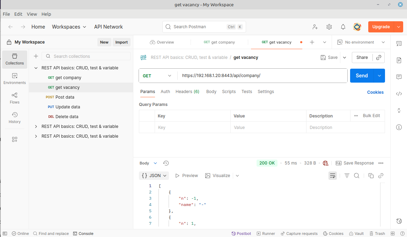The height and width of the screenshot is (237, 407).
Task: Click the blue Send button
Action: tap(361, 76)
